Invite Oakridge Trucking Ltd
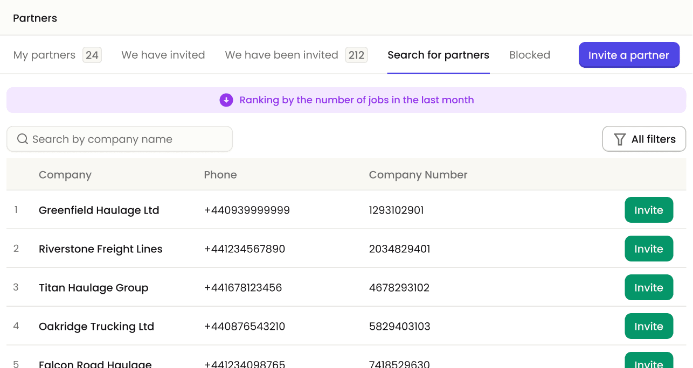This screenshot has height=368, width=693. tap(649, 326)
